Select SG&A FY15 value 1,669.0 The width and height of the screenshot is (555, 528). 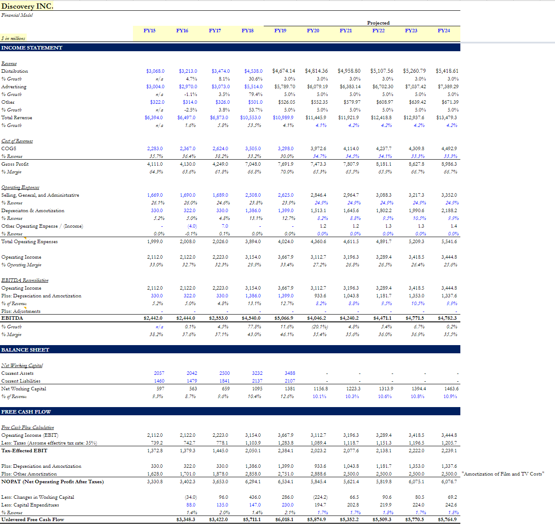[155, 195]
